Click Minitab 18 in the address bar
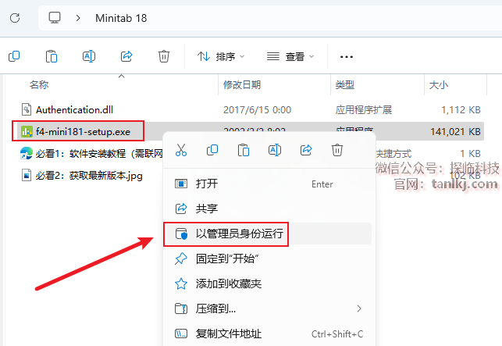Viewport: 502px width, 346px height. click(121, 18)
